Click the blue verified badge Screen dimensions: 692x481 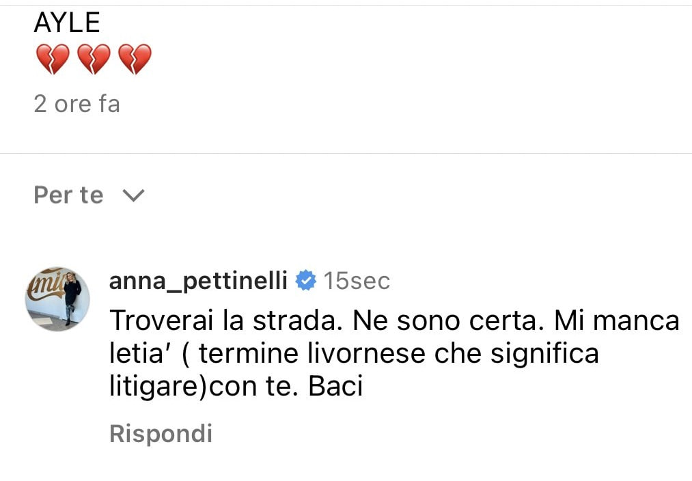(x=305, y=281)
